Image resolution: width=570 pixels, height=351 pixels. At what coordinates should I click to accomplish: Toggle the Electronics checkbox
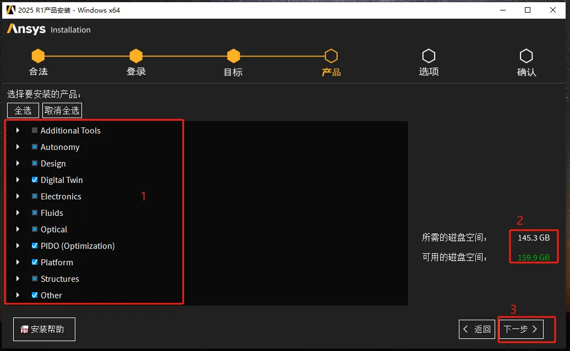(x=35, y=196)
